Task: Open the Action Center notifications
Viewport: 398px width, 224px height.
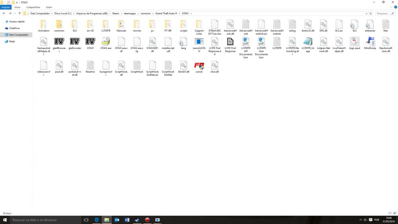Action: coord(371,220)
